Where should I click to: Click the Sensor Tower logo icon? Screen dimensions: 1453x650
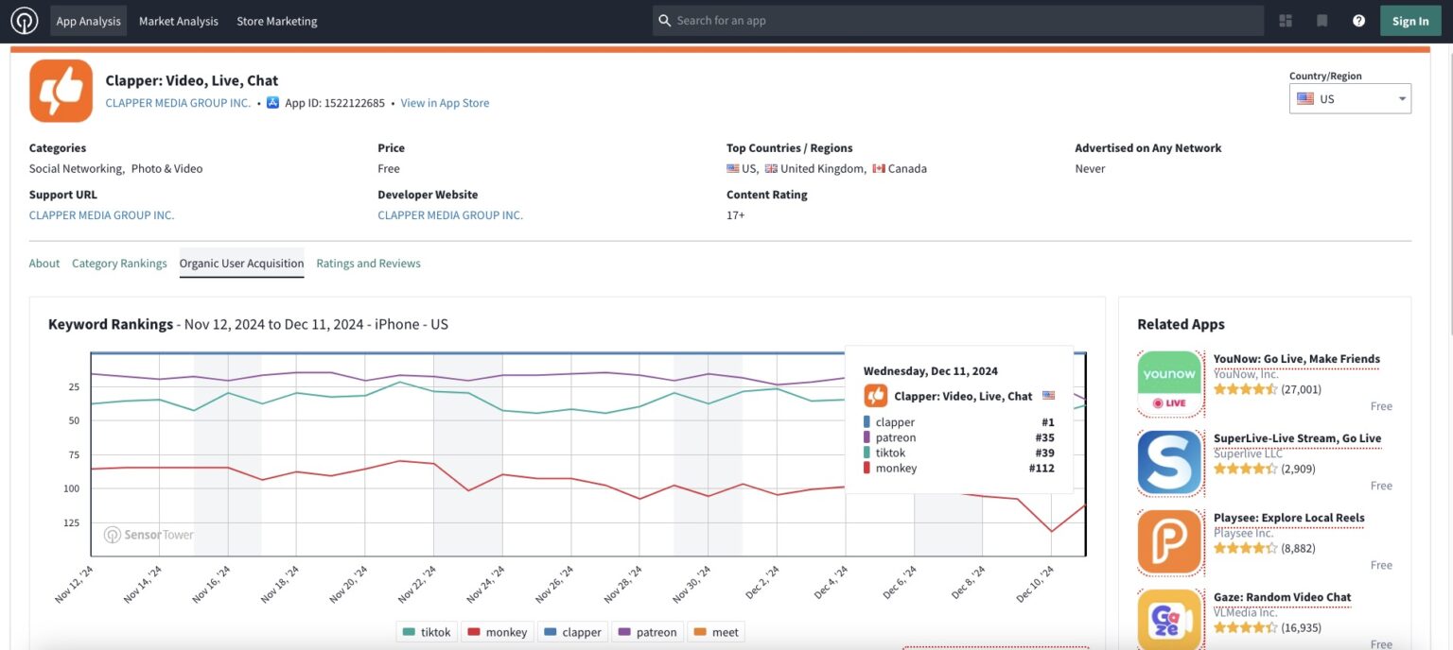[x=24, y=21]
